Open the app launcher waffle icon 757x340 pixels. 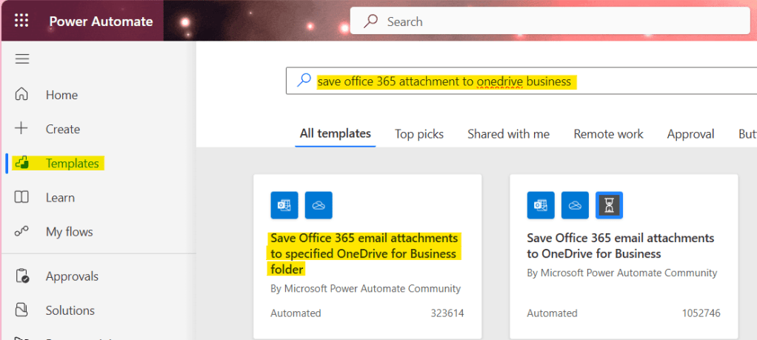tap(21, 21)
